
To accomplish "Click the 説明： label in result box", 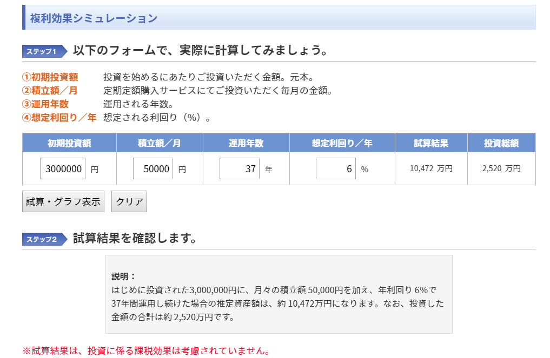I will 123,276.
